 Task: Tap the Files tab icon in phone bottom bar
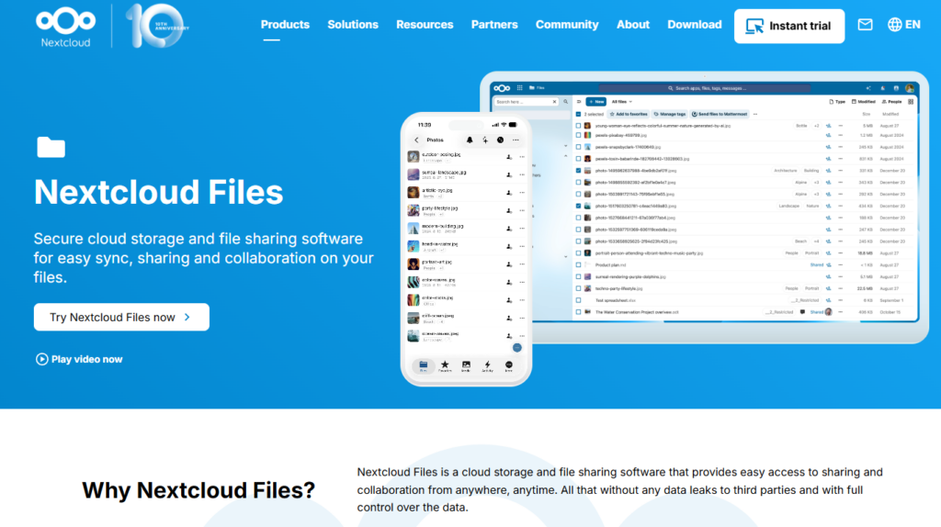423,365
